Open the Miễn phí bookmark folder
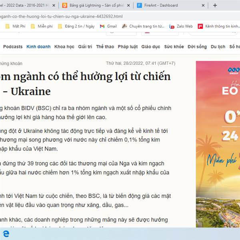 click(x=42, y=26)
